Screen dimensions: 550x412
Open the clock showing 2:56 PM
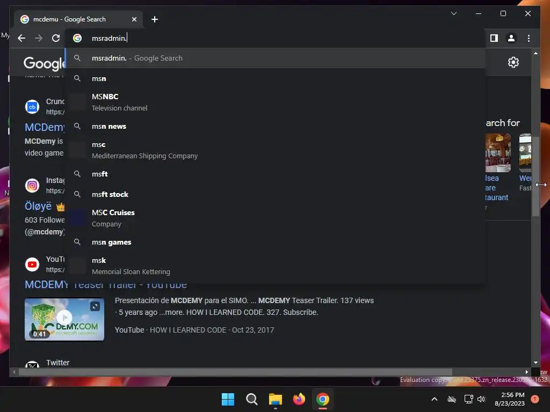(510, 399)
